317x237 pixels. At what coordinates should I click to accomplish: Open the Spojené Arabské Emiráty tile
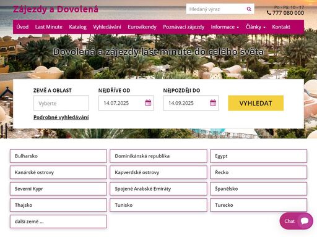pos(158,189)
